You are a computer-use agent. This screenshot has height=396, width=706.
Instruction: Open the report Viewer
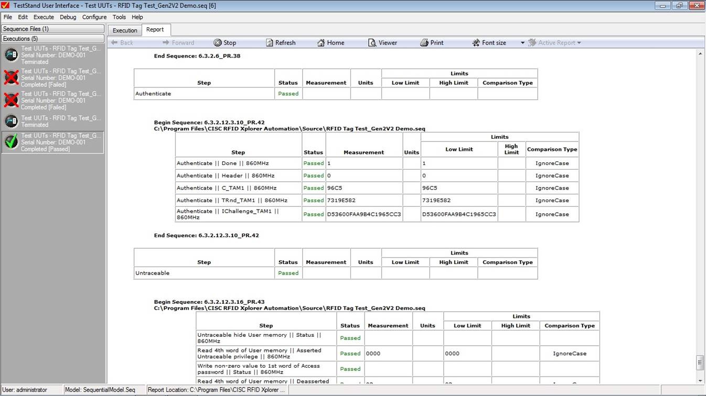pos(372,43)
